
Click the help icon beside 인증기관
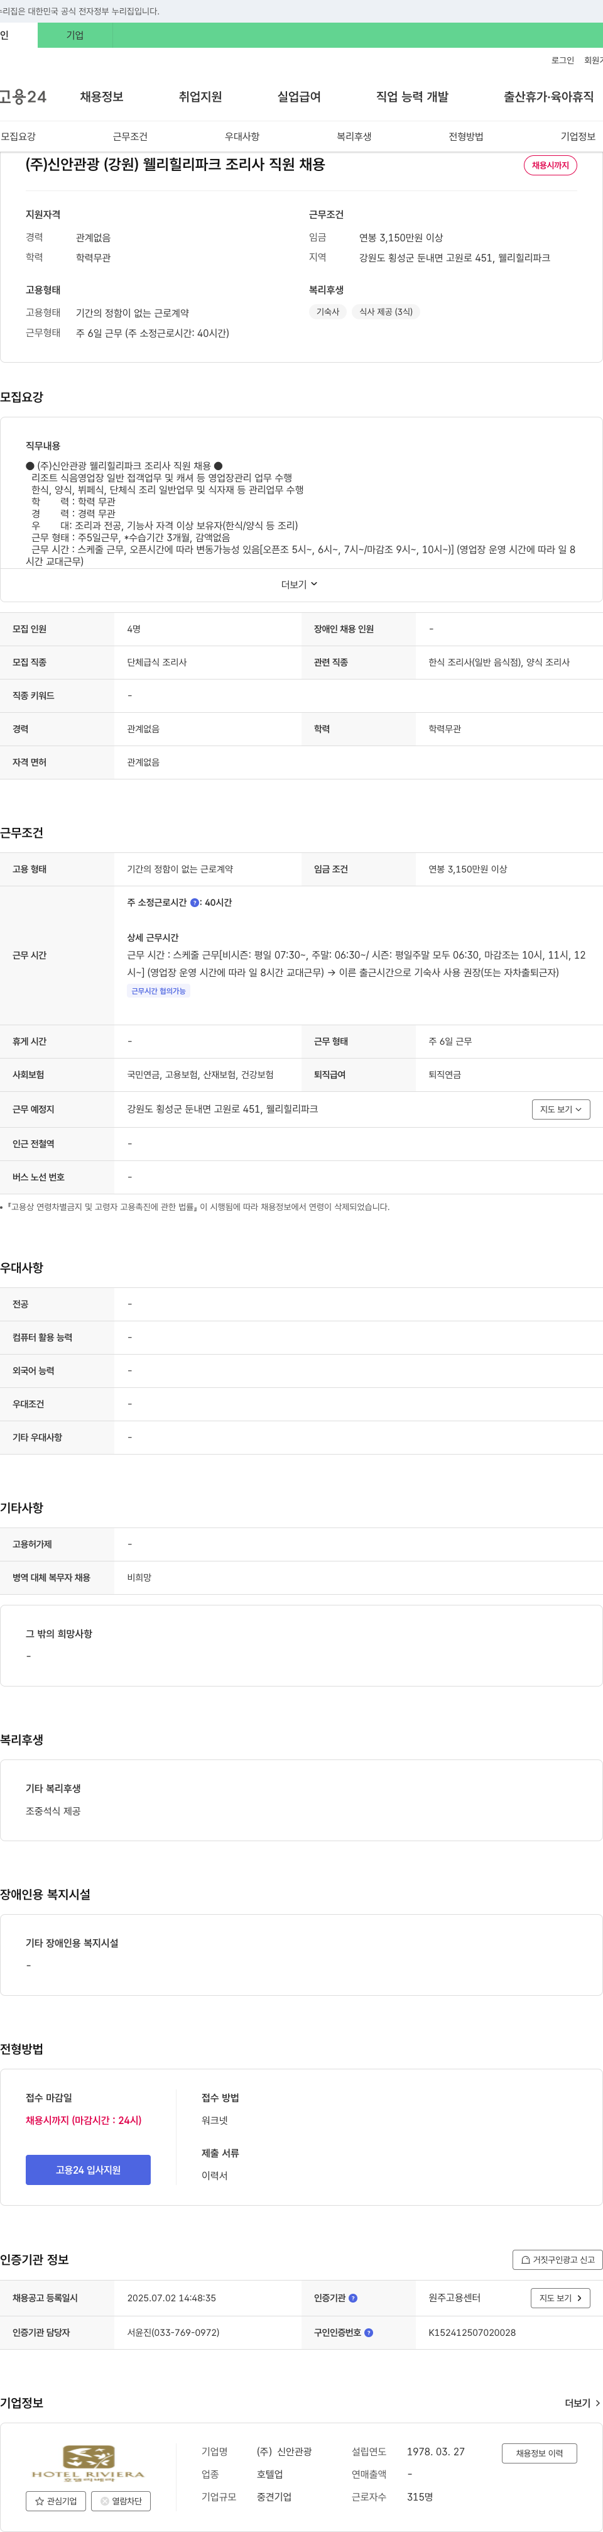coord(354,2298)
